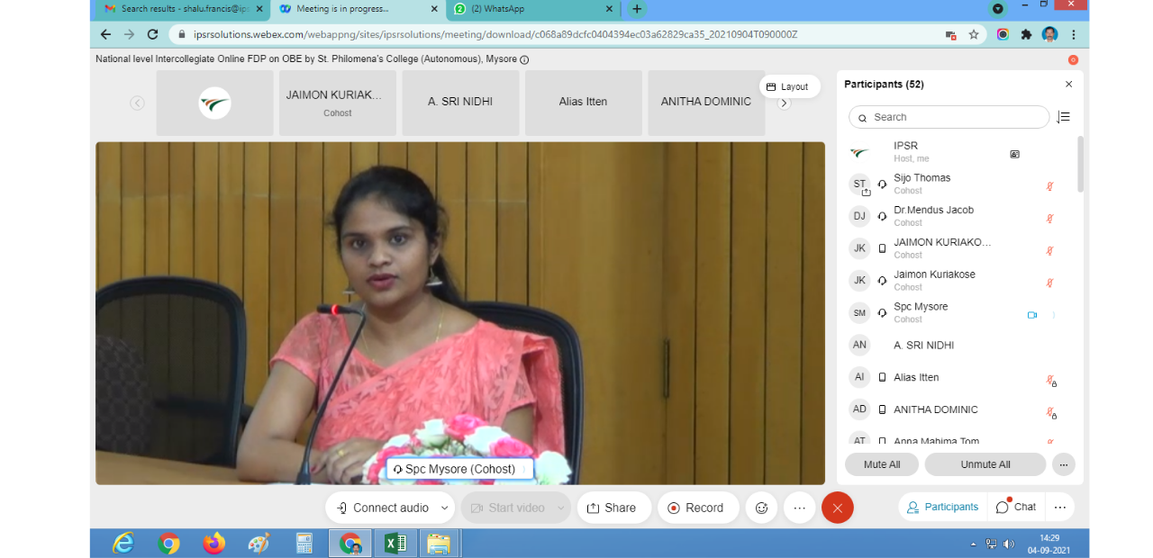
Task: Show next participants in the video strip
Action: (x=784, y=103)
